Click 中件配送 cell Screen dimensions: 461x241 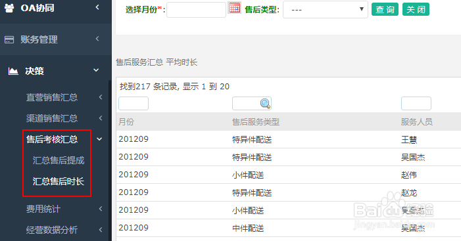(248, 228)
